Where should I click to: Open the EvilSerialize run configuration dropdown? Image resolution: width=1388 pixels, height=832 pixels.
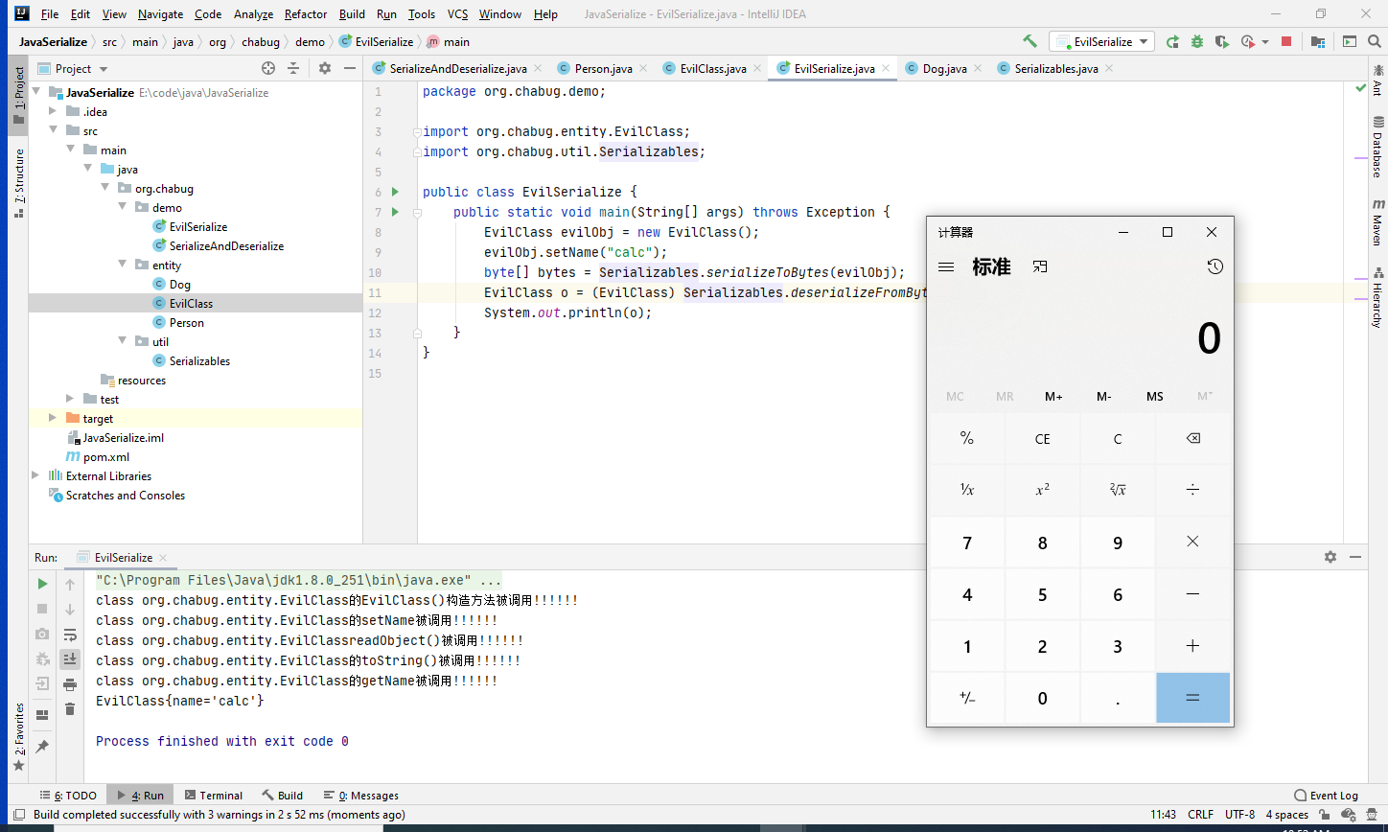1099,41
